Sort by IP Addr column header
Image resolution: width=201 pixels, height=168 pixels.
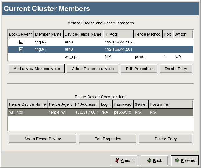point(118,34)
